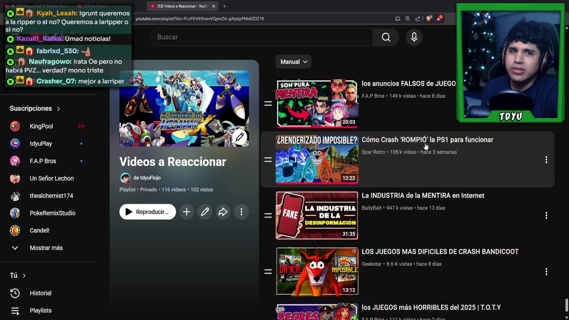Open F.A.P Bros channel under anuncios FALSOS
The width and height of the screenshot is (569, 320).
373,96
